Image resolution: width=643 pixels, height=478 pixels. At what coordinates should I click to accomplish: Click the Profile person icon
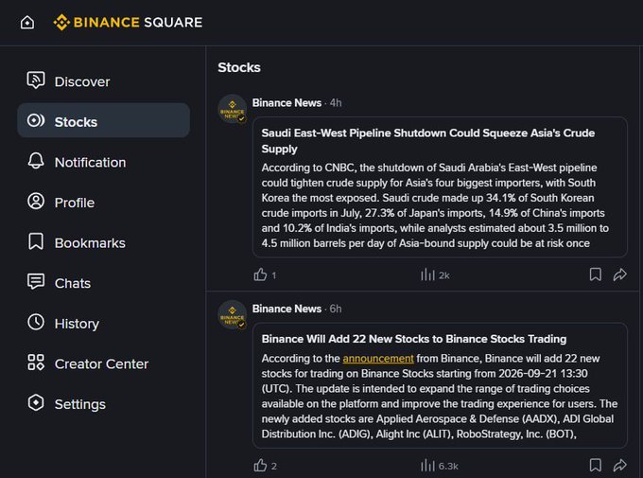point(36,202)
